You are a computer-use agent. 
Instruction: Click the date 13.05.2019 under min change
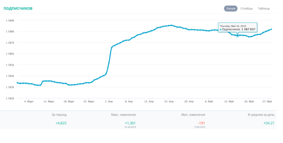[x=199, y=127]
